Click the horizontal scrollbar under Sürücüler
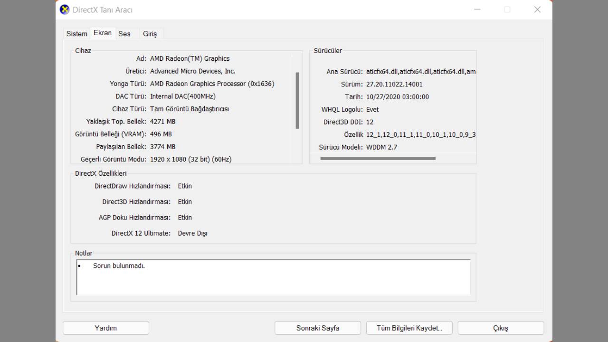The height and width of the screenshot is (342, 608). pyautogui.click(x=378, y=158)
